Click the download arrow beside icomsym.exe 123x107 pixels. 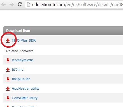pyautogui.click(x=8, y=60)
